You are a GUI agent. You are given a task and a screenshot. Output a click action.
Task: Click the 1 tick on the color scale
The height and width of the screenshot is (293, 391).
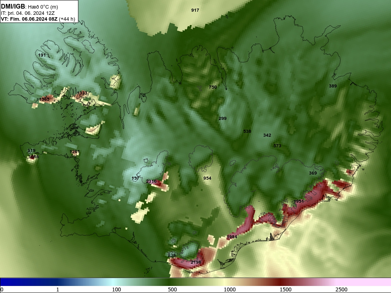(x=57, y=289)
